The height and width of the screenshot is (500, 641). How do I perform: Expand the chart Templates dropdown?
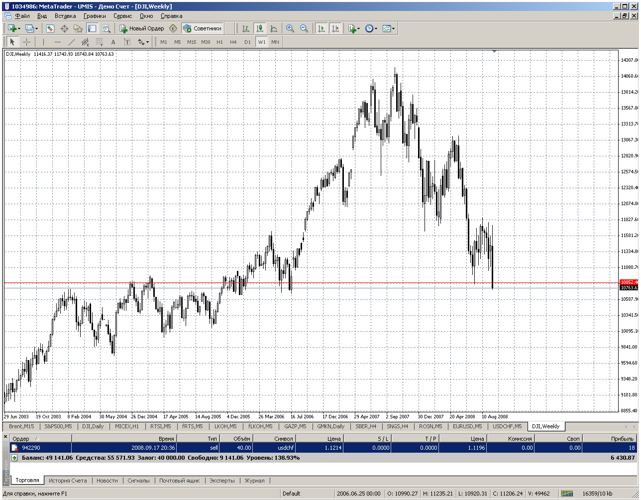click(x=389, y=28)
